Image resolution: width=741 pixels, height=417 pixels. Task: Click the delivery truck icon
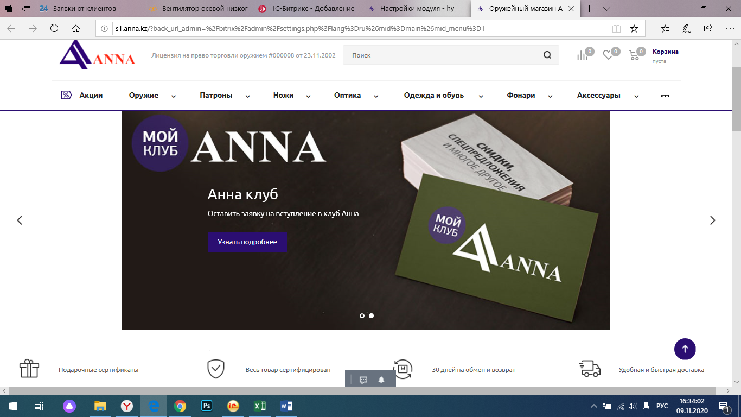point(590,369)
